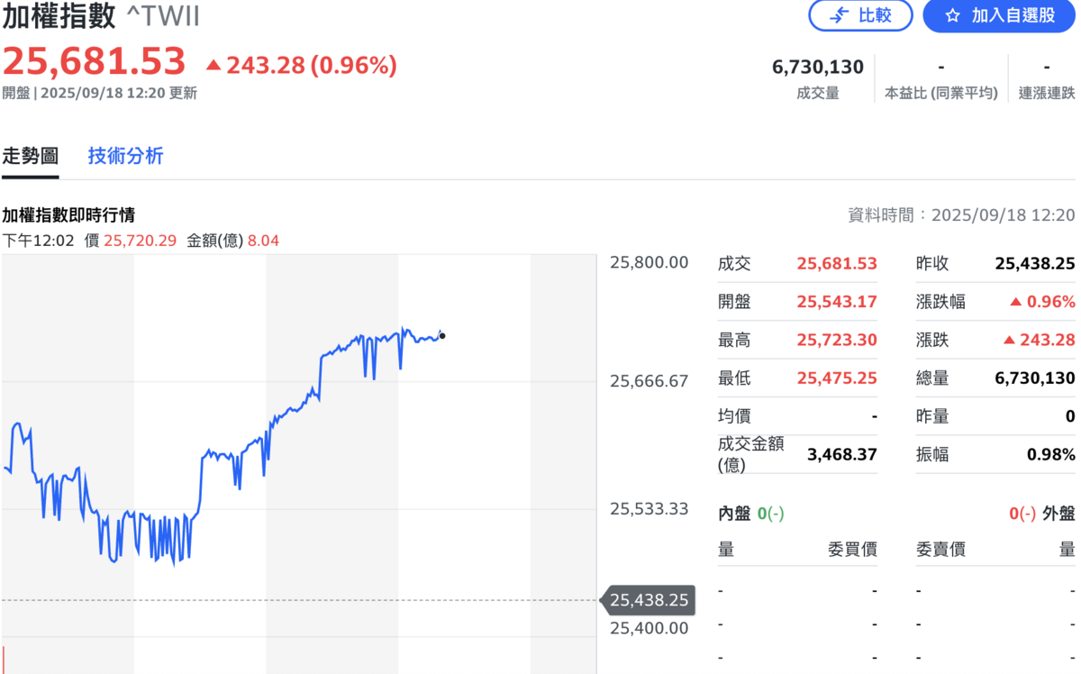Screen dimensions: 1081x674
Task: Click the 最高 value 25,723.30
Action: click(x=836, y=340)
